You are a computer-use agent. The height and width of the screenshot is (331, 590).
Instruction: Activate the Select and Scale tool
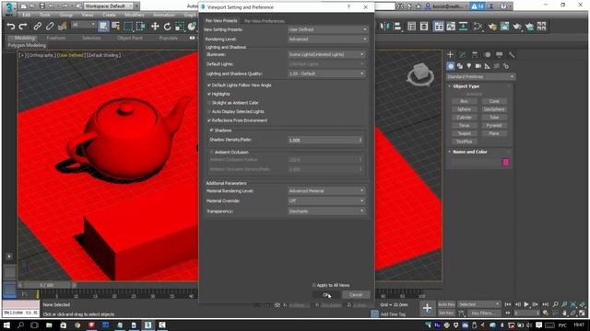(180, 27)
